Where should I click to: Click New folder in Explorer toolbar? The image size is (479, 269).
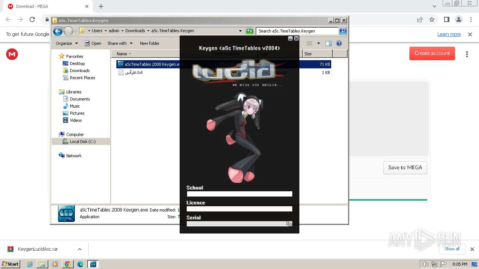150,43
